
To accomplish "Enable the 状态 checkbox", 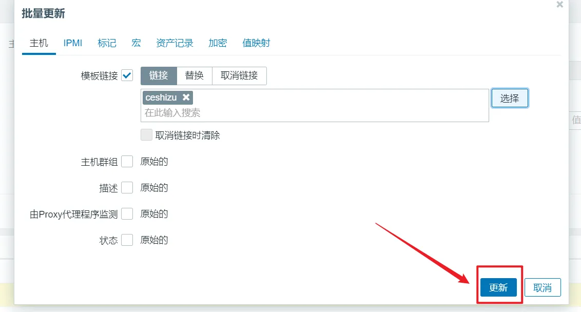I will 127,240.
